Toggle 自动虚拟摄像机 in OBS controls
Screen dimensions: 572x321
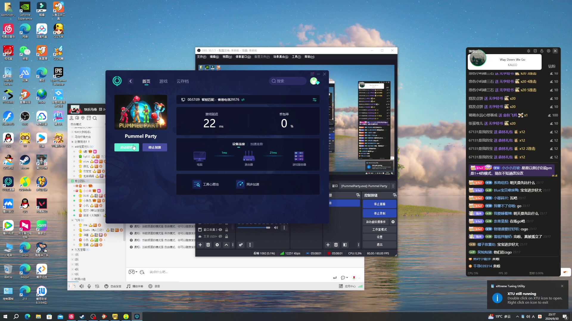[376, 222]
